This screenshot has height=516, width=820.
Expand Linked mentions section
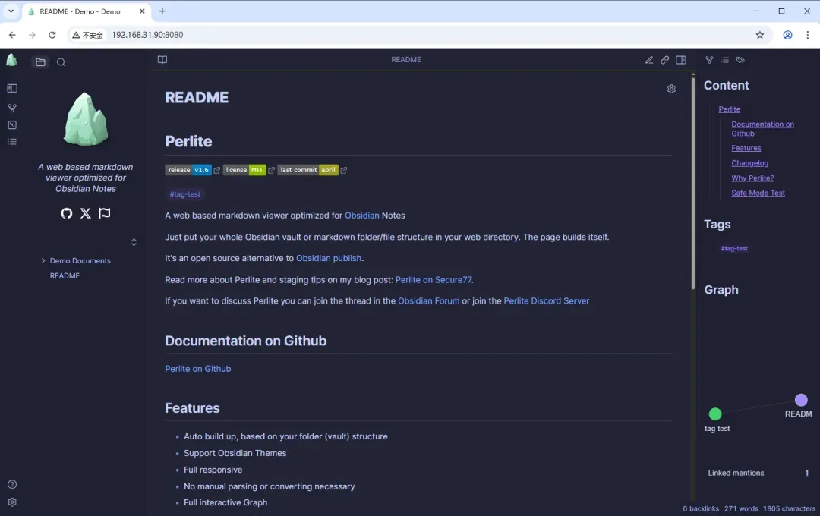click(758, 474)
